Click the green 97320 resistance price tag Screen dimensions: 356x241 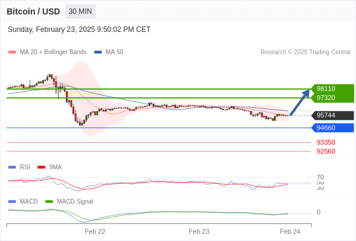coord(332,98)
